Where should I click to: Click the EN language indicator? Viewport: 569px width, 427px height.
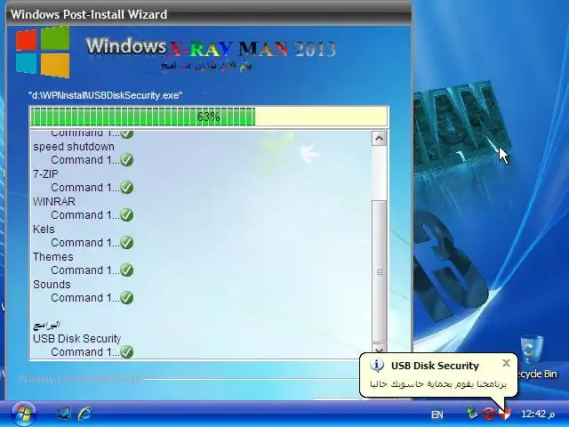tap(437, 415)
